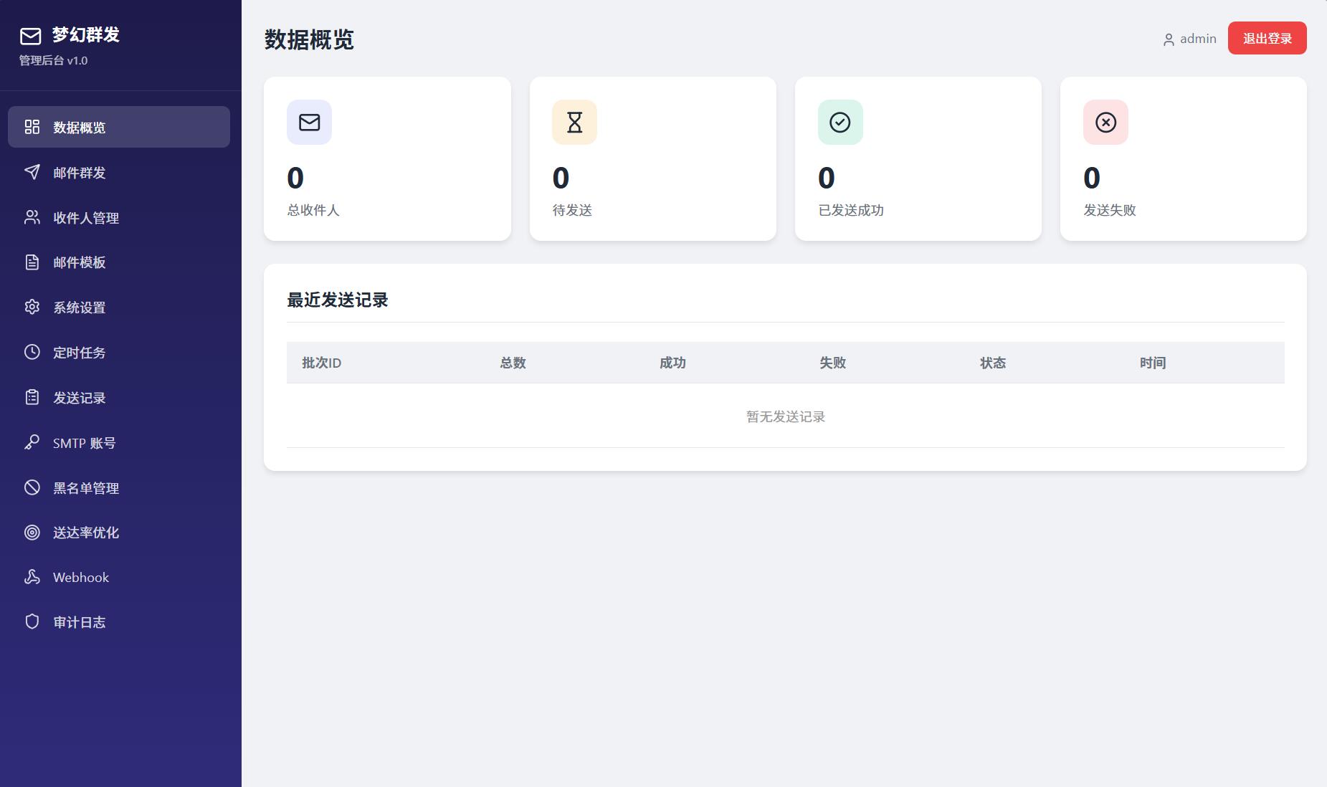1327x787 pixels.
Task: Click the 批次ID column header
Action: [321, 363]
